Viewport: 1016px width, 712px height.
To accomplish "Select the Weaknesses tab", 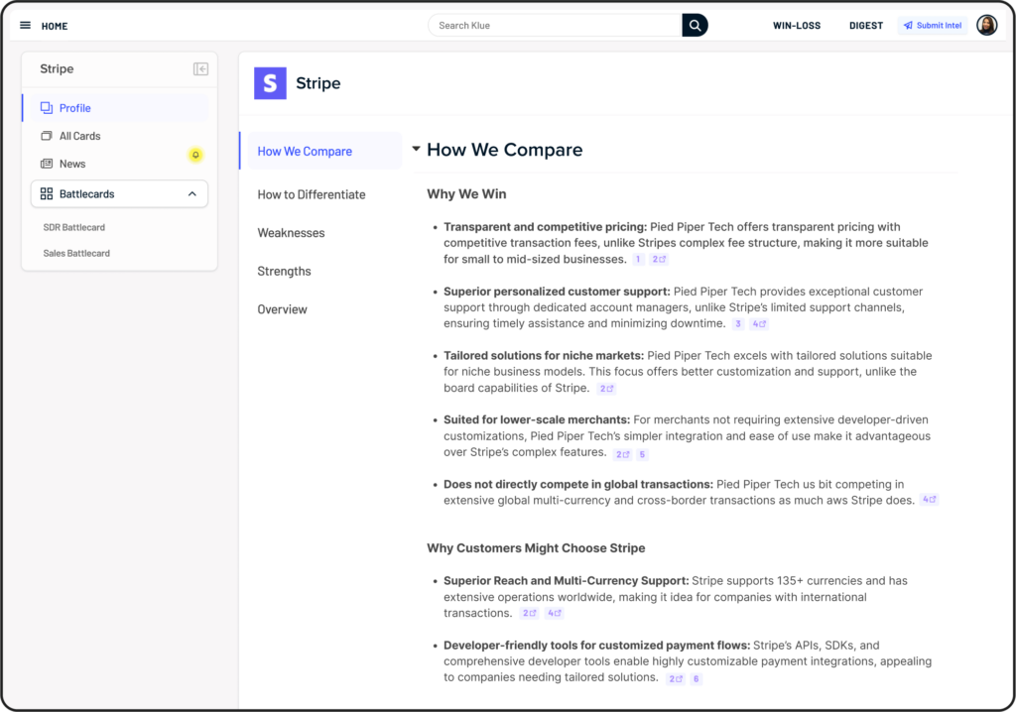I will tap(291, 233).
